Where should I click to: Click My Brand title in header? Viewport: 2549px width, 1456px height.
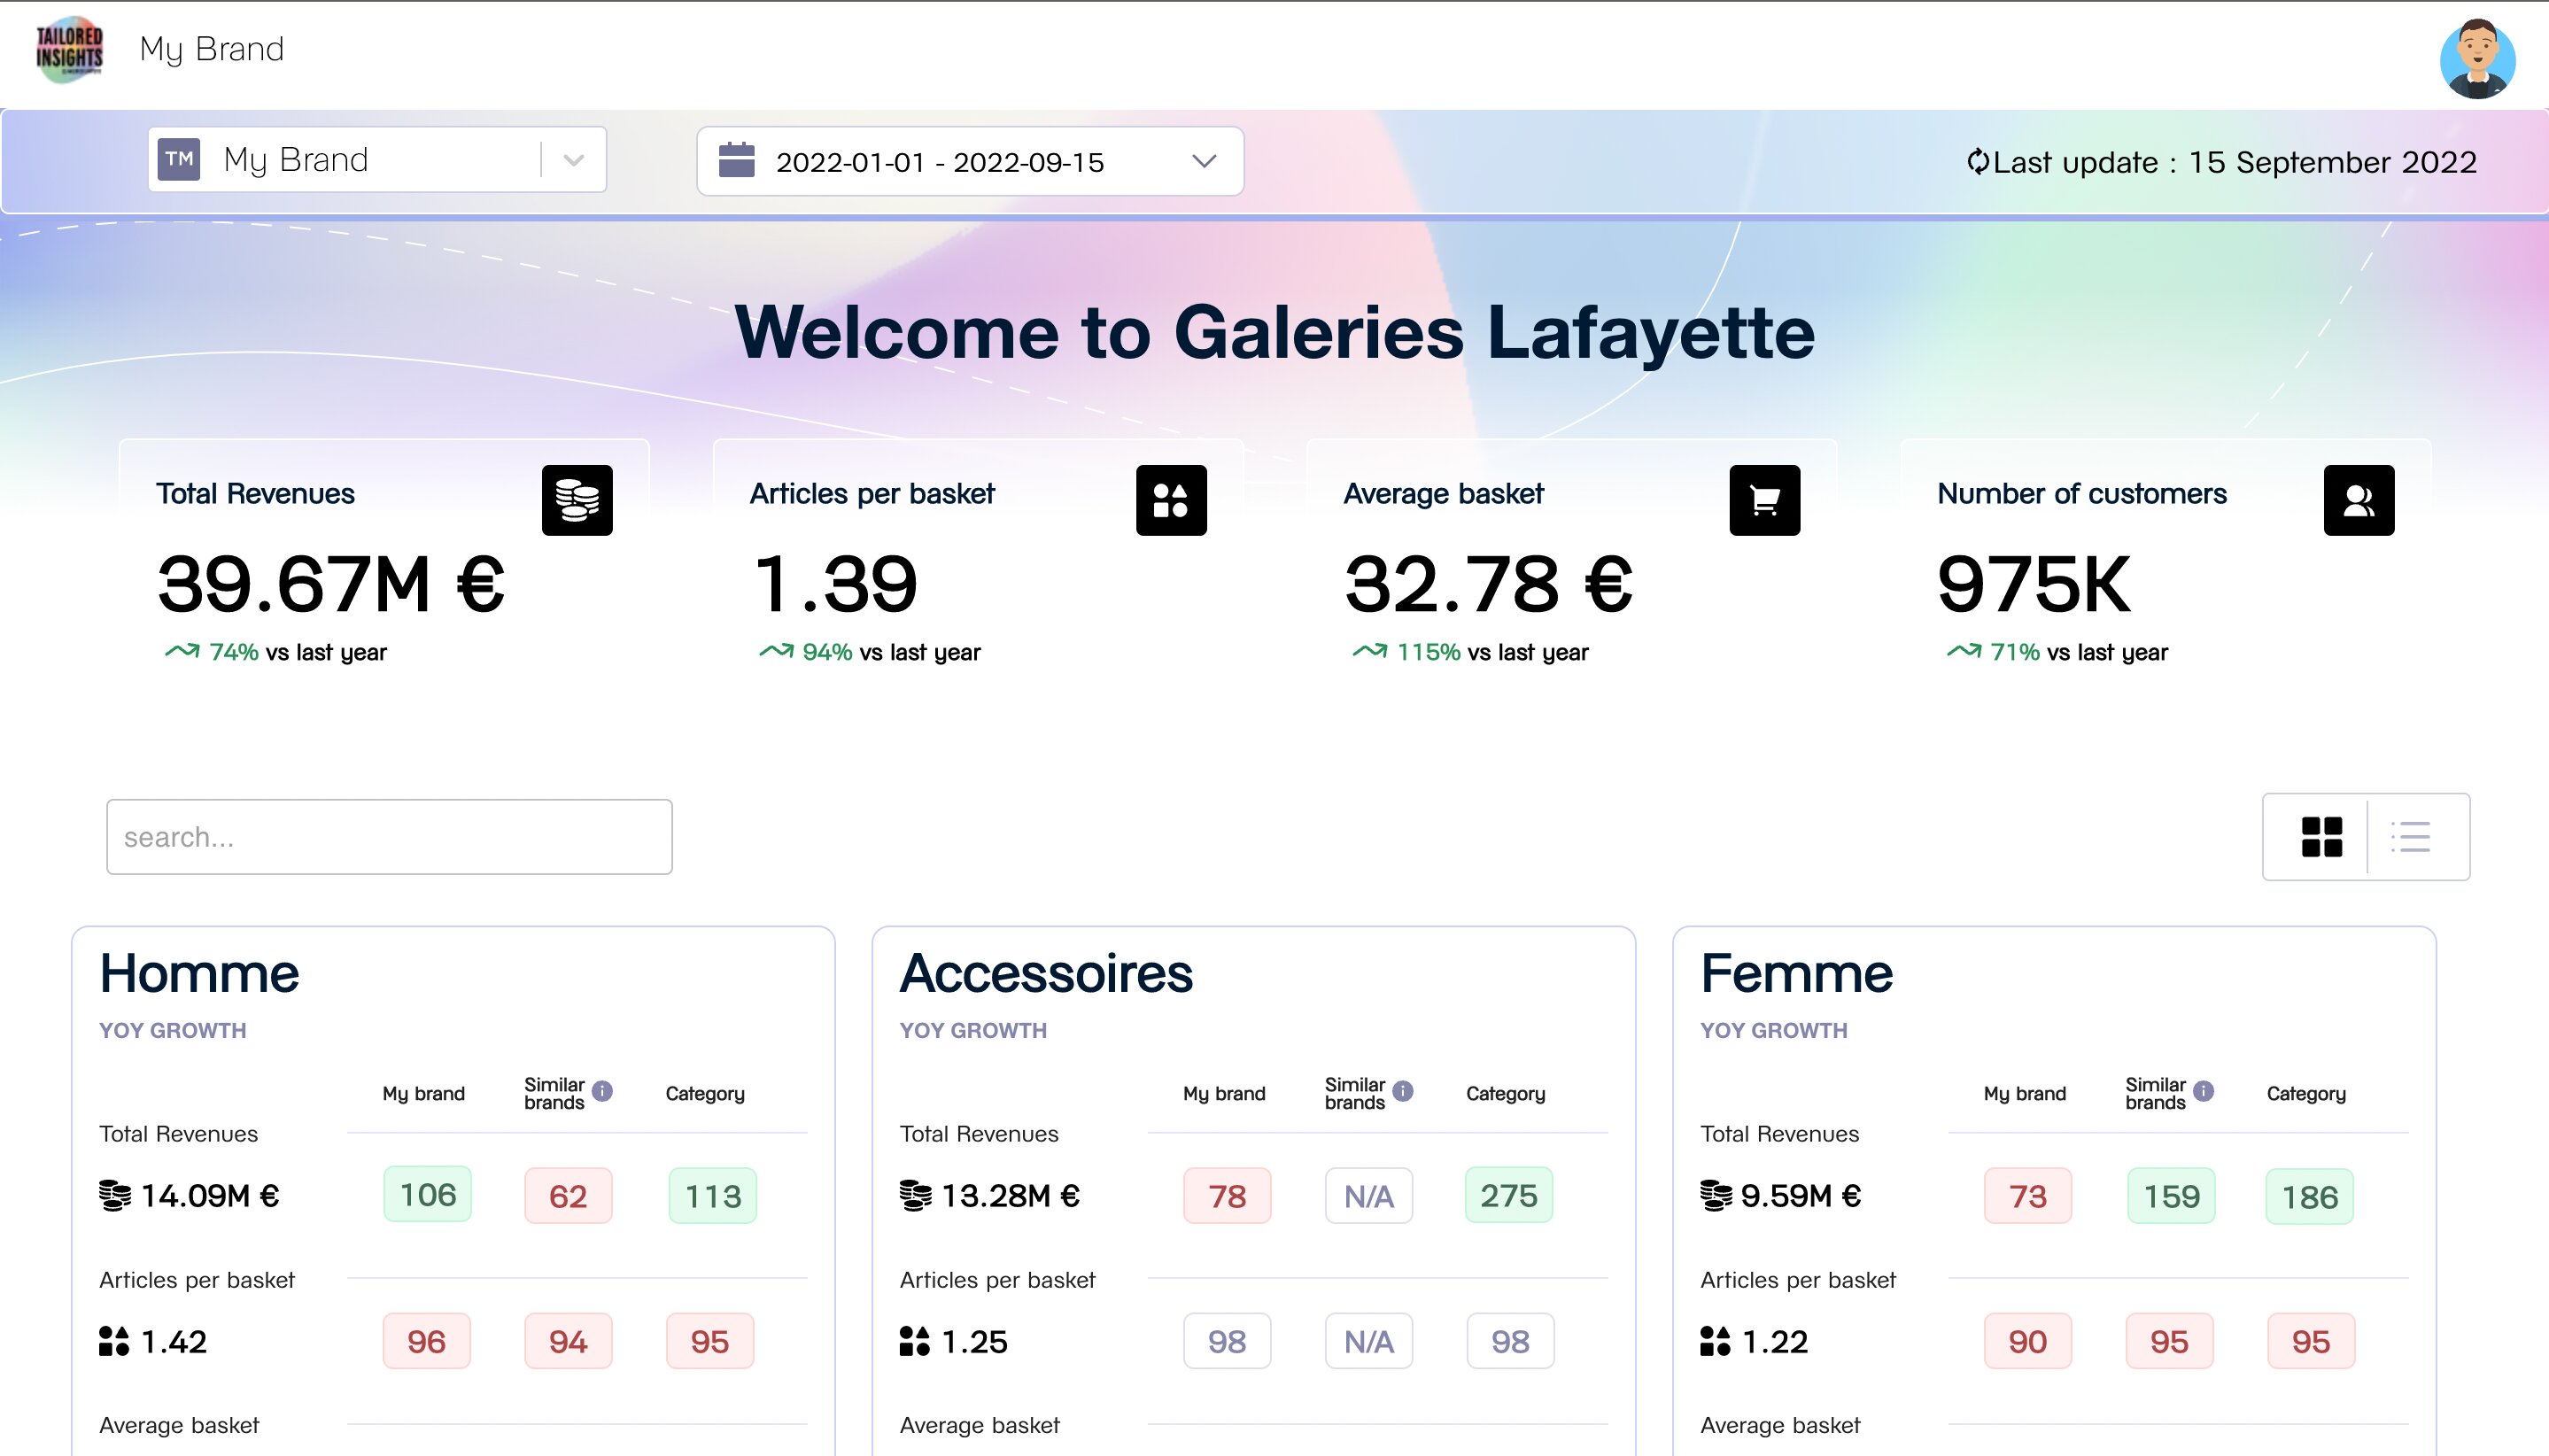(x=212, y=49)
